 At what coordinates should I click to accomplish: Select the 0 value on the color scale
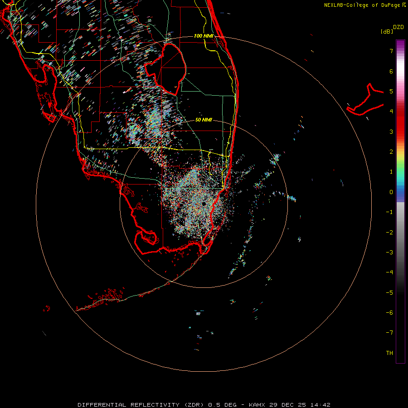click(x=391, y=192)
